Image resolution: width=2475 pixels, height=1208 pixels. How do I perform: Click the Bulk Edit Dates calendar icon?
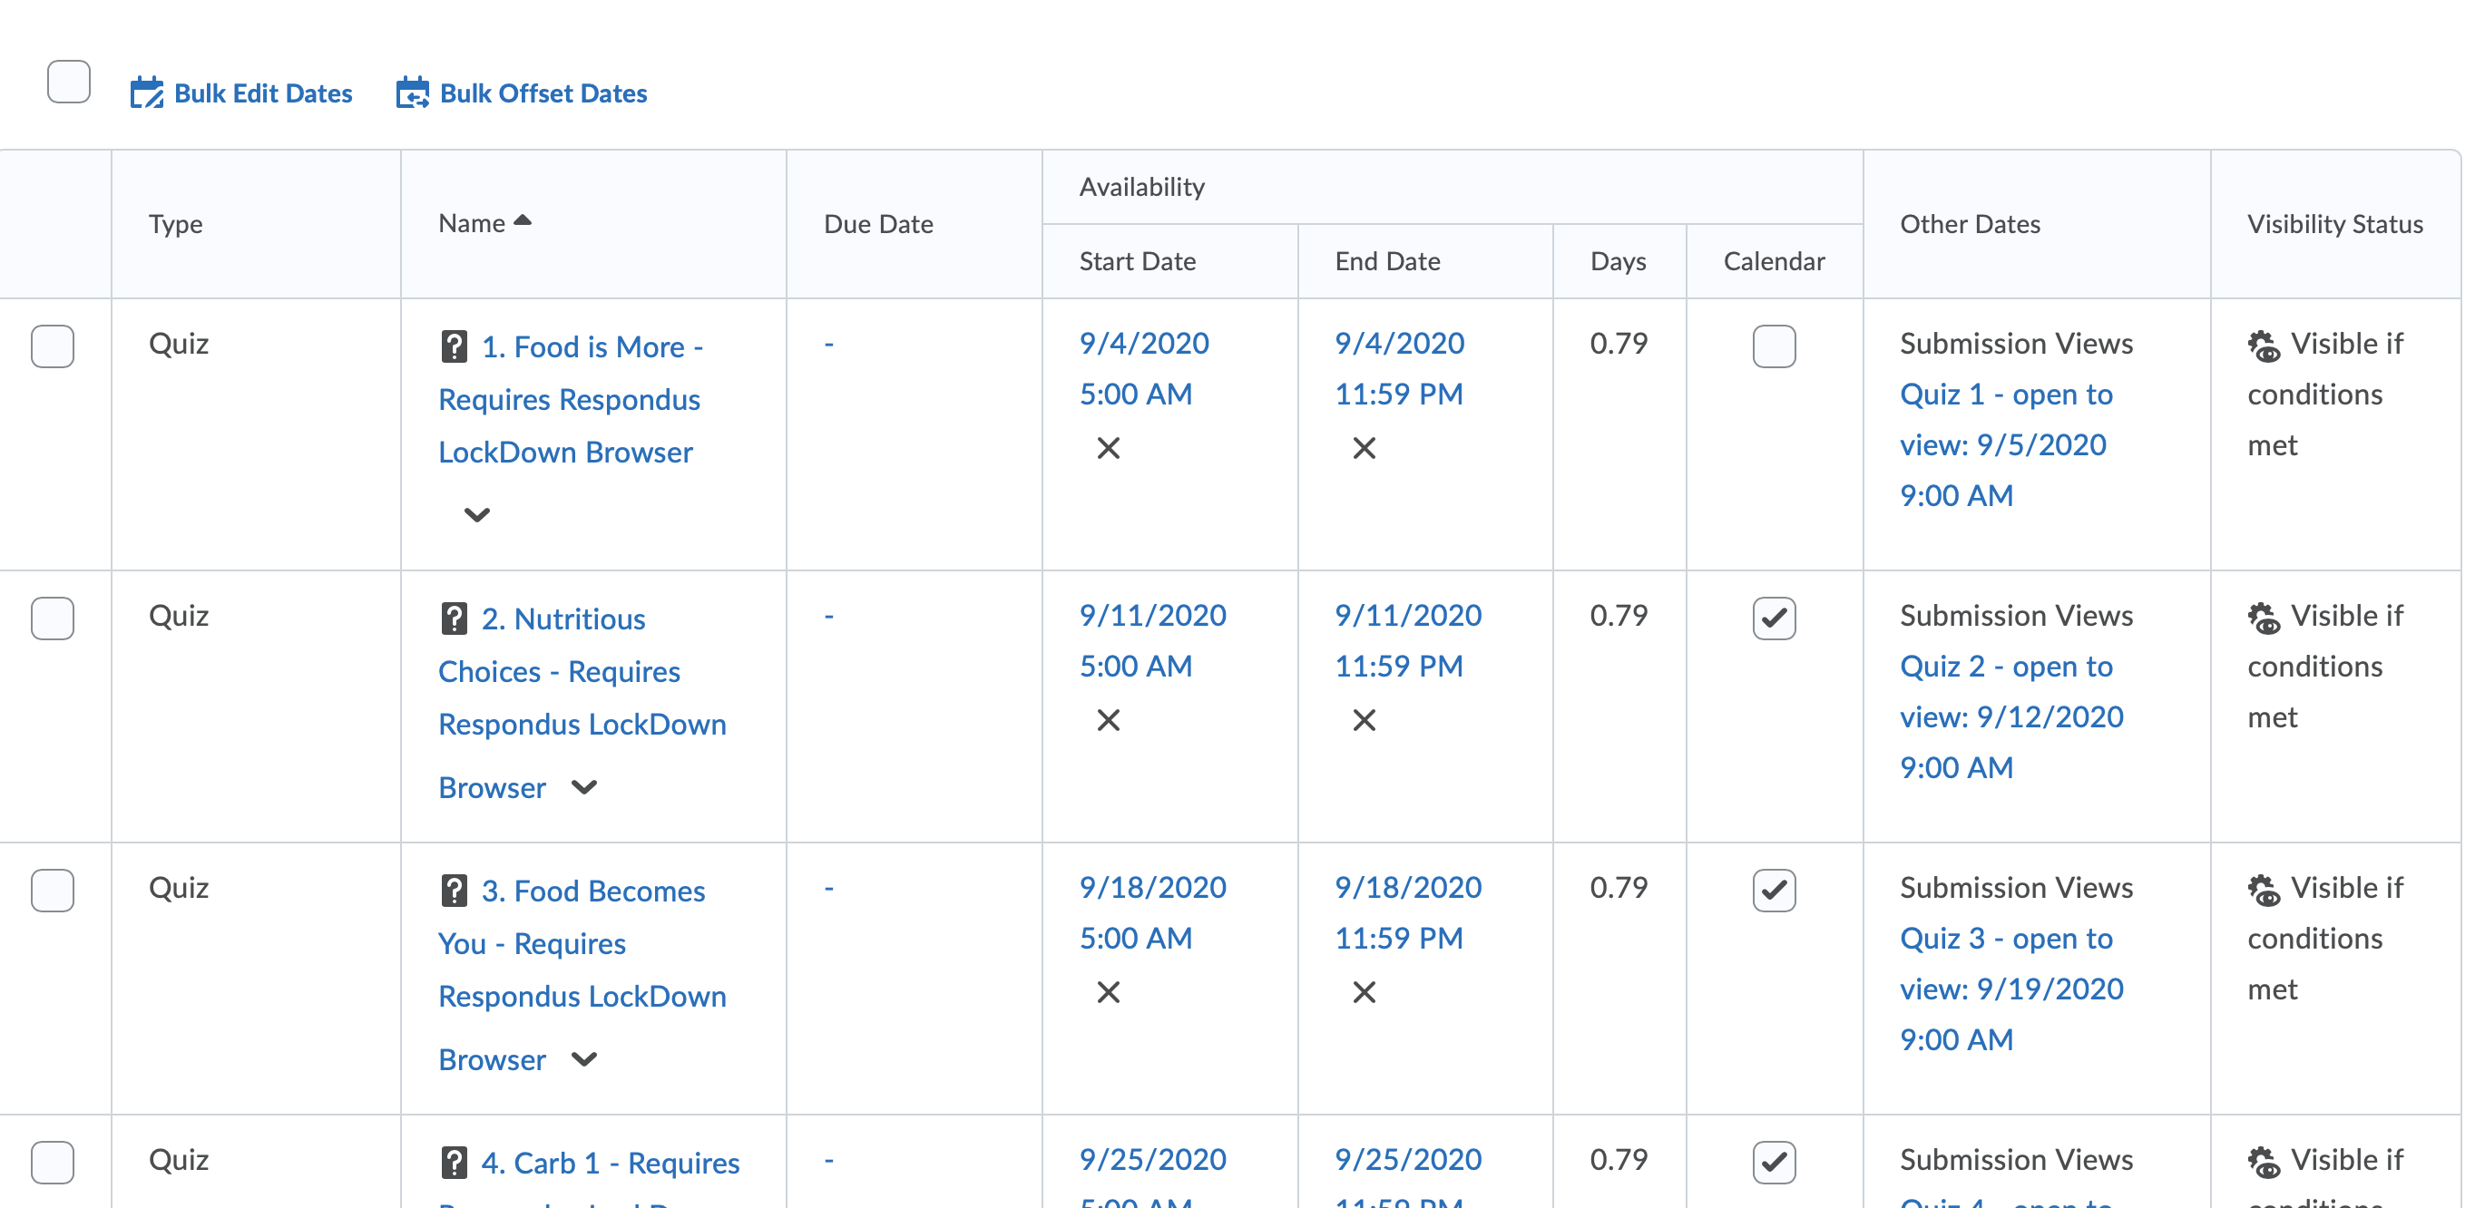coord(146,93)
